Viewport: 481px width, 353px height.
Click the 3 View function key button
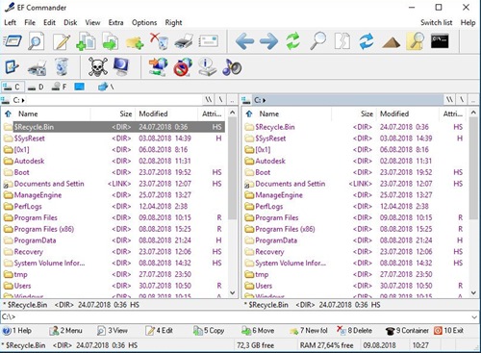click(113, 331)
